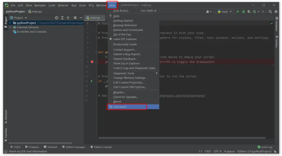Run the main configuration with green play icon
This screenshot has height=156, width=282.
point(238,11)
